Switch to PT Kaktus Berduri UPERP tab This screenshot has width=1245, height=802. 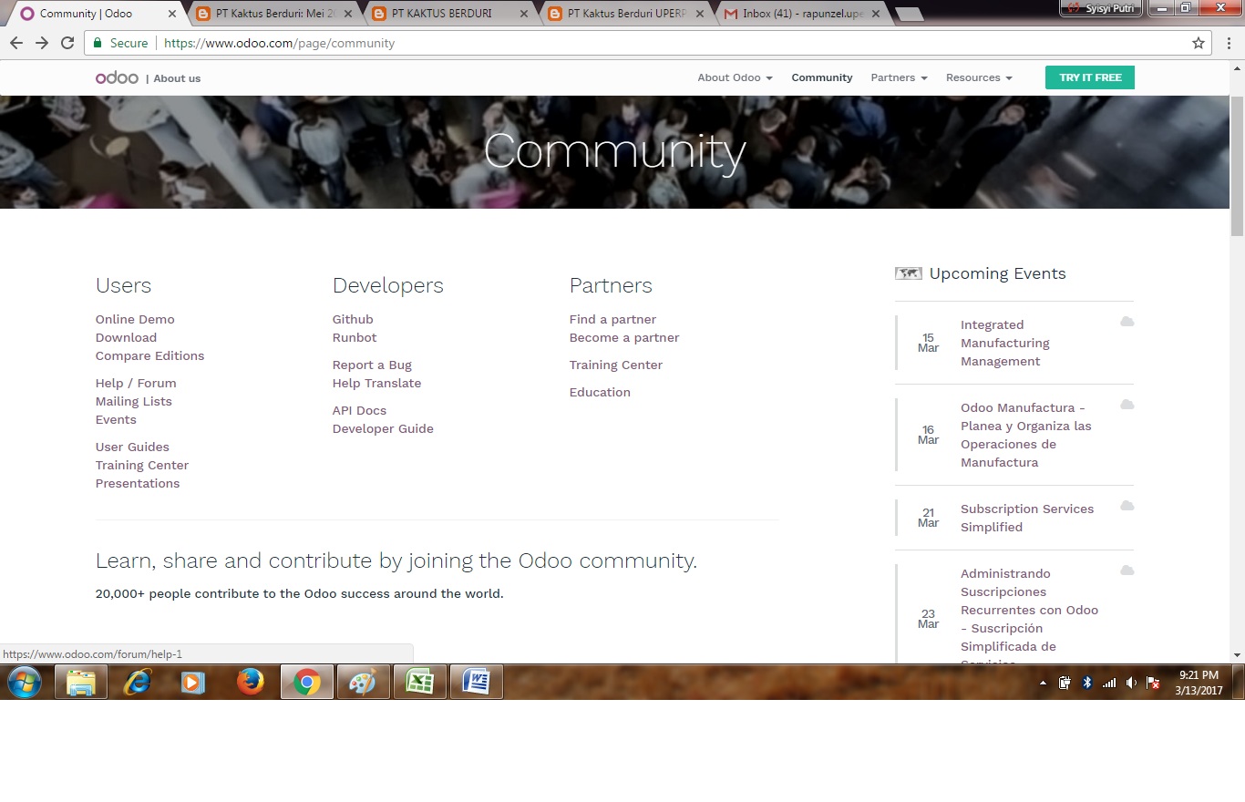[624, 14]
